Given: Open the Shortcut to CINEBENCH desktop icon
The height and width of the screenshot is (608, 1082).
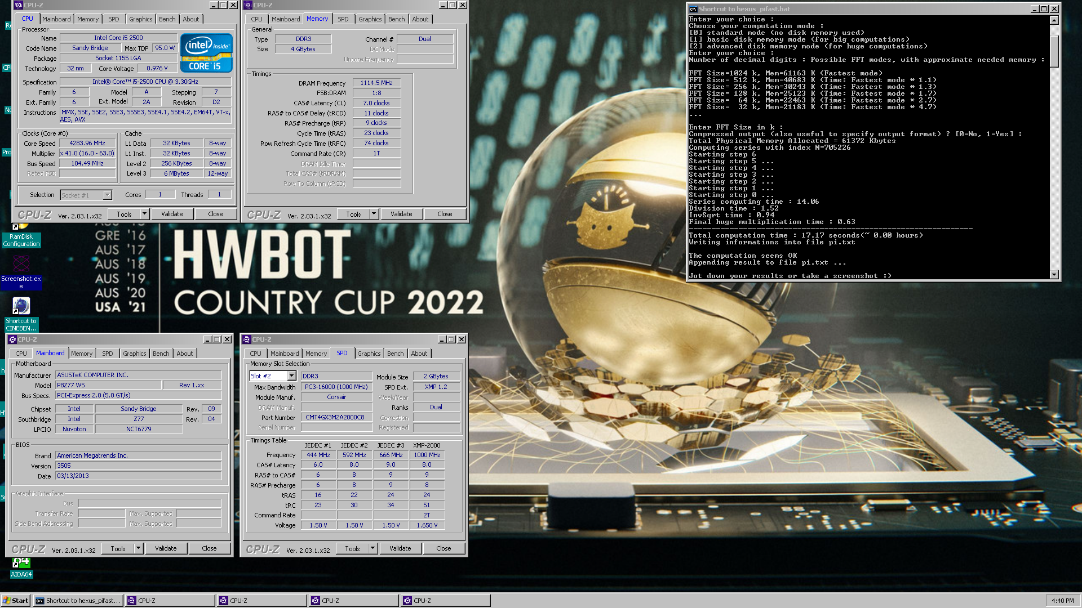Looking at the screenshot, I should (21, 314).
